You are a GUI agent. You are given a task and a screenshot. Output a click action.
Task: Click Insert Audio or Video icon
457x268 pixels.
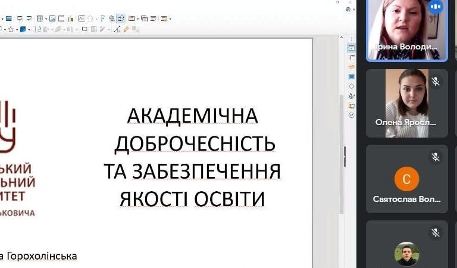pyautogui.click(x=61, y=18)
